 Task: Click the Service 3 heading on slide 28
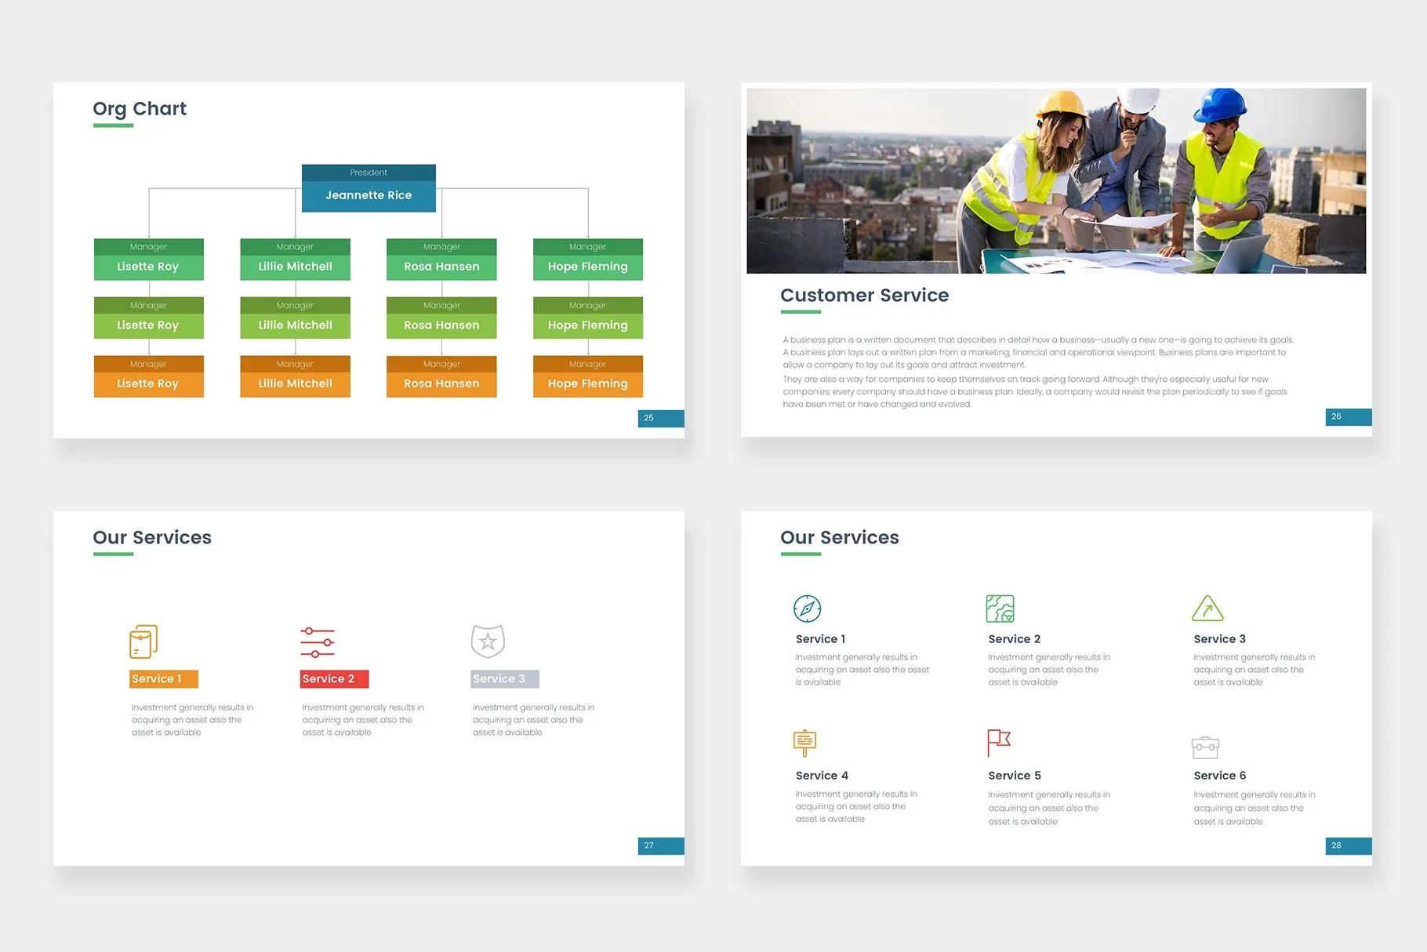click(x=1219, y=639)
